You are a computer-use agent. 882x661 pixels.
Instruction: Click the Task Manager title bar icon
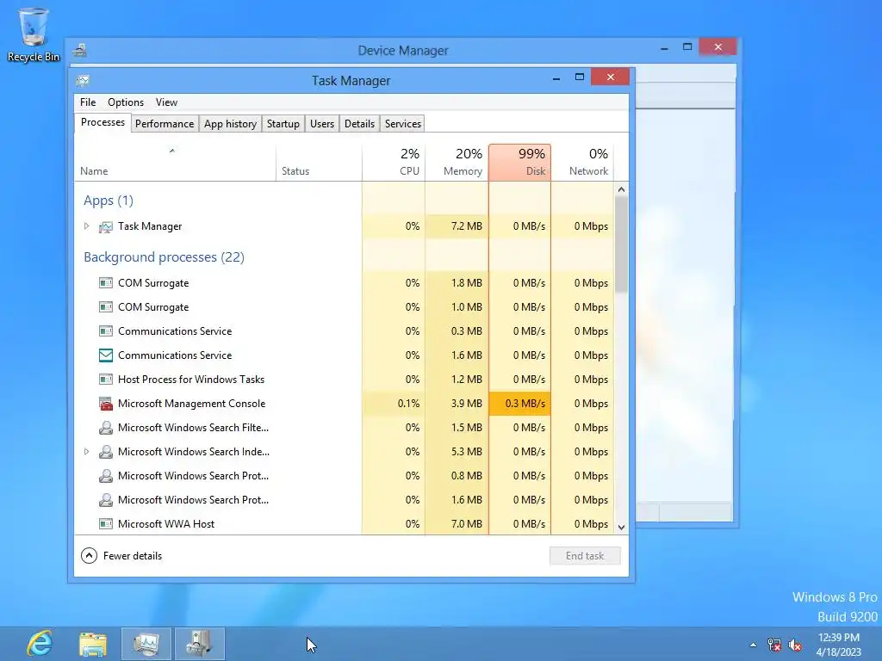[83, 80]
